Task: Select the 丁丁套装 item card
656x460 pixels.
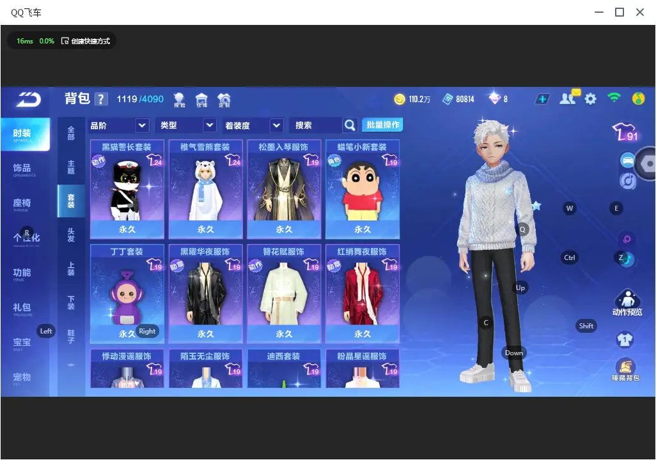Action: tap(127, 293)
